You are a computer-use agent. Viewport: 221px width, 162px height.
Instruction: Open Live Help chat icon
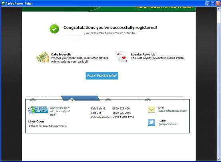point(38,110)
